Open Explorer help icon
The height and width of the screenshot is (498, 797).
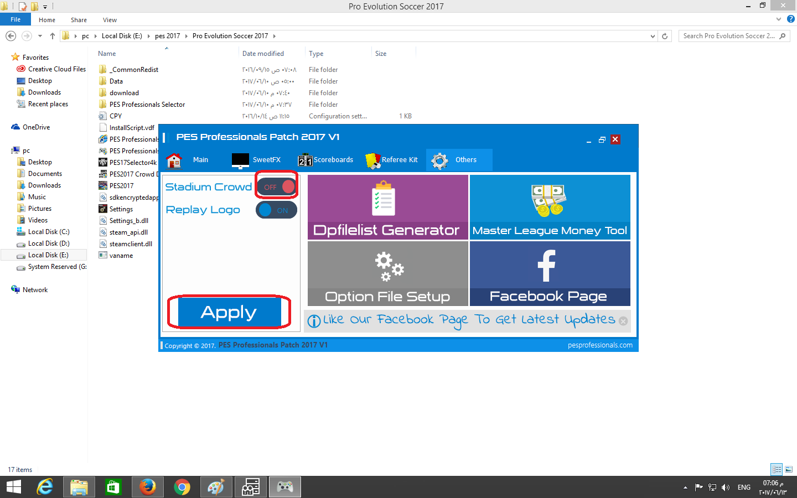point(791,19)
